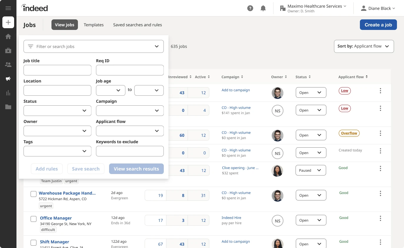The image size is (404, 248).
Task: Click the megaphone Campaigns icon
Action: coord(8,79)
